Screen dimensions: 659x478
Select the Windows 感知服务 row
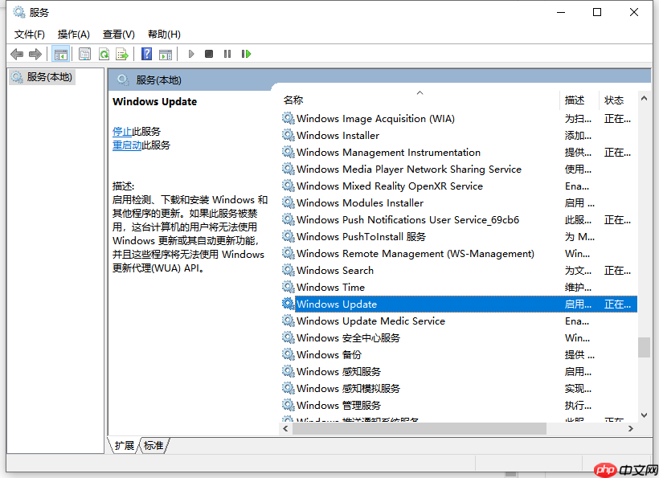point(459,372)
